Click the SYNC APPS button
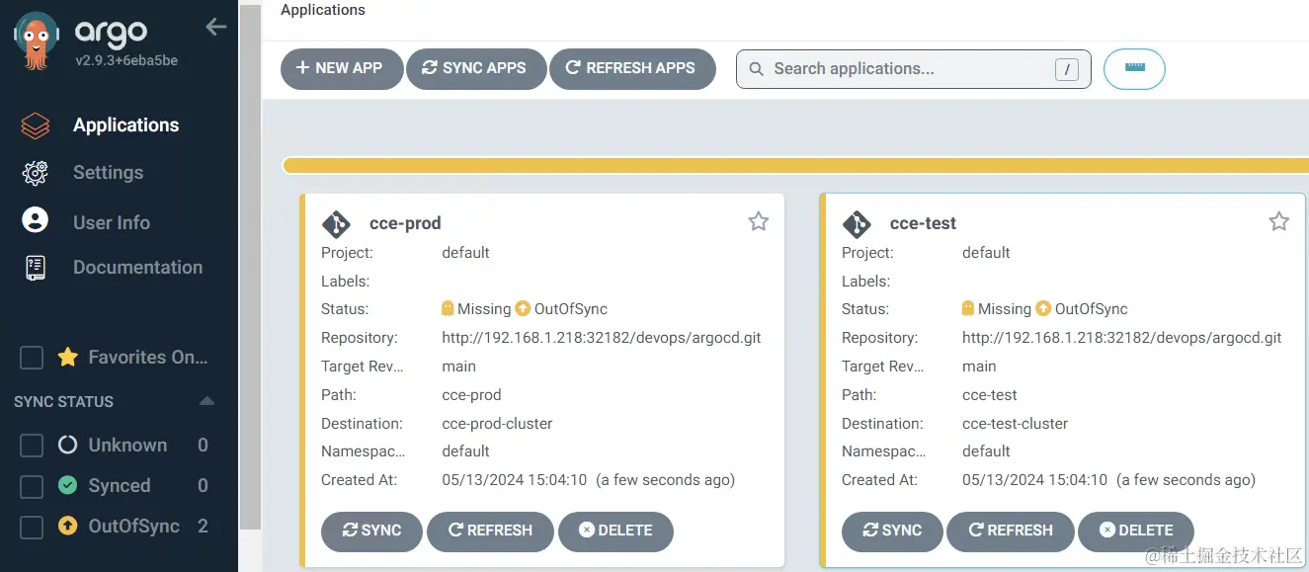The width and height of the screenshot is (1309, 572). point(476,69)
